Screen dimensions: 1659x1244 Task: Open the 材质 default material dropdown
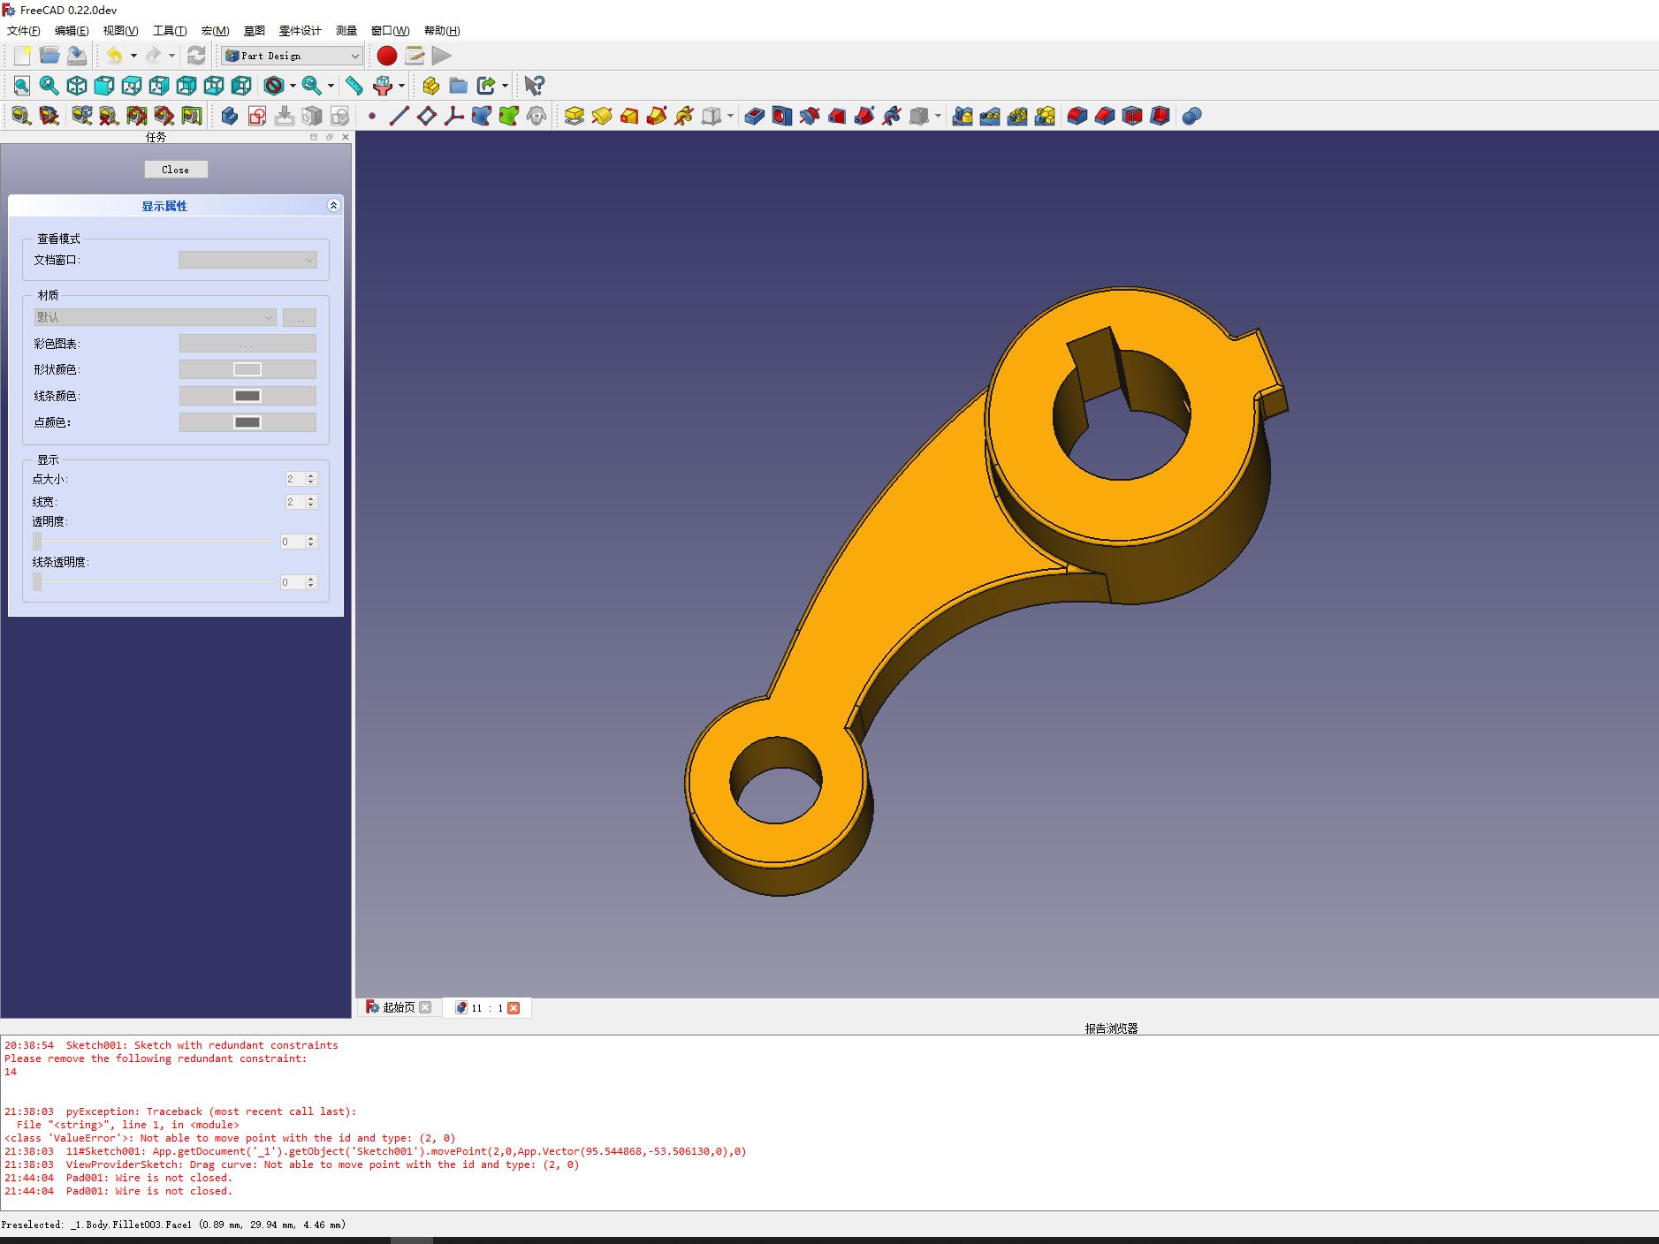pos(155,316)
